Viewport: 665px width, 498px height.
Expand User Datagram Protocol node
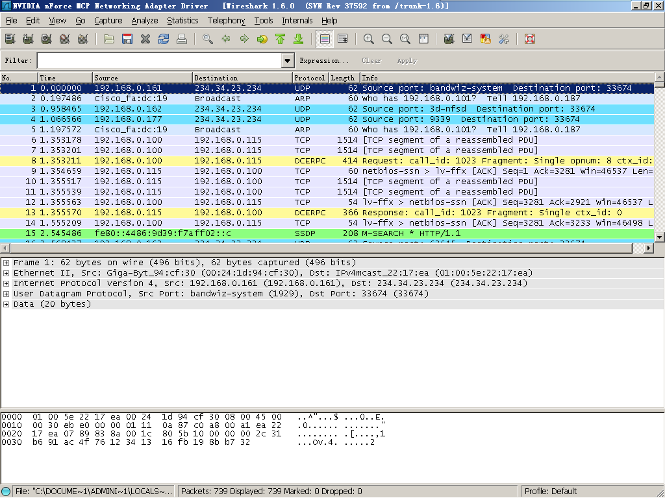6,294
